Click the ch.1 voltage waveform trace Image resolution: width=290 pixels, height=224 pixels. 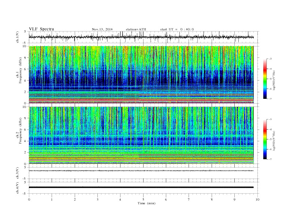(141, 37)
